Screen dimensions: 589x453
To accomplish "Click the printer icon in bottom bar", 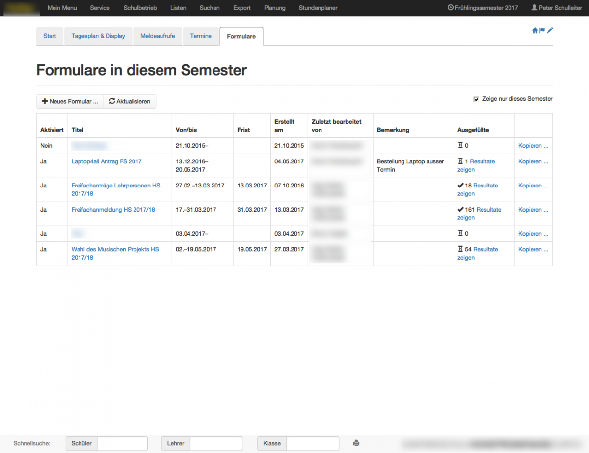I will [x=356, y=443].
